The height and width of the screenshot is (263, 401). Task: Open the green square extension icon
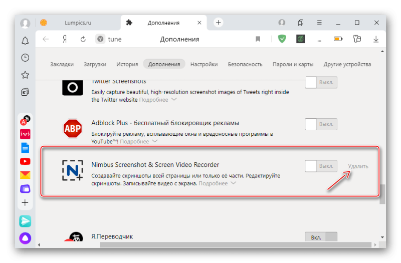pos(300,39)
